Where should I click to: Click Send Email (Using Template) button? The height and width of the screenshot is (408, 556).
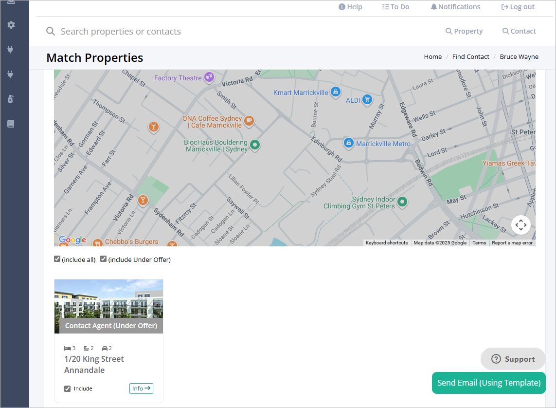[x=488, y=383]
